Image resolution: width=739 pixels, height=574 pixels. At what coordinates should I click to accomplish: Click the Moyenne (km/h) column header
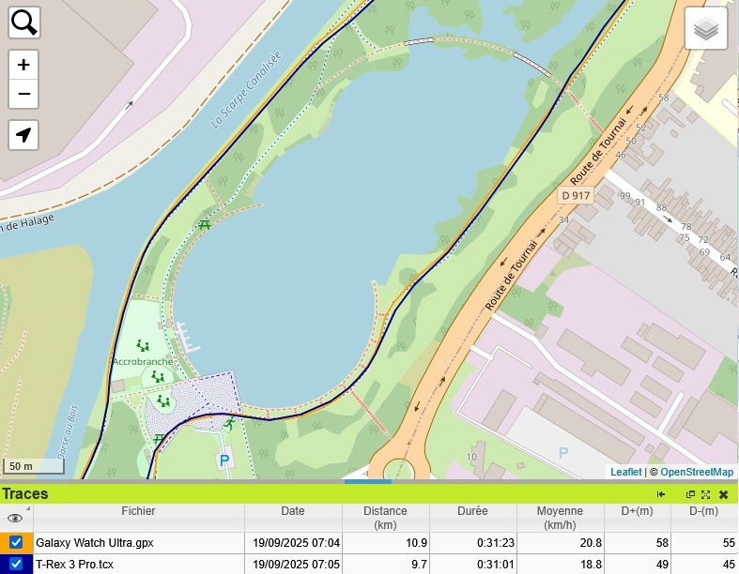(560, 518)
